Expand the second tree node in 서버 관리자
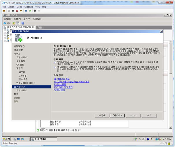 pyautogui.click(x=5, y=33)
